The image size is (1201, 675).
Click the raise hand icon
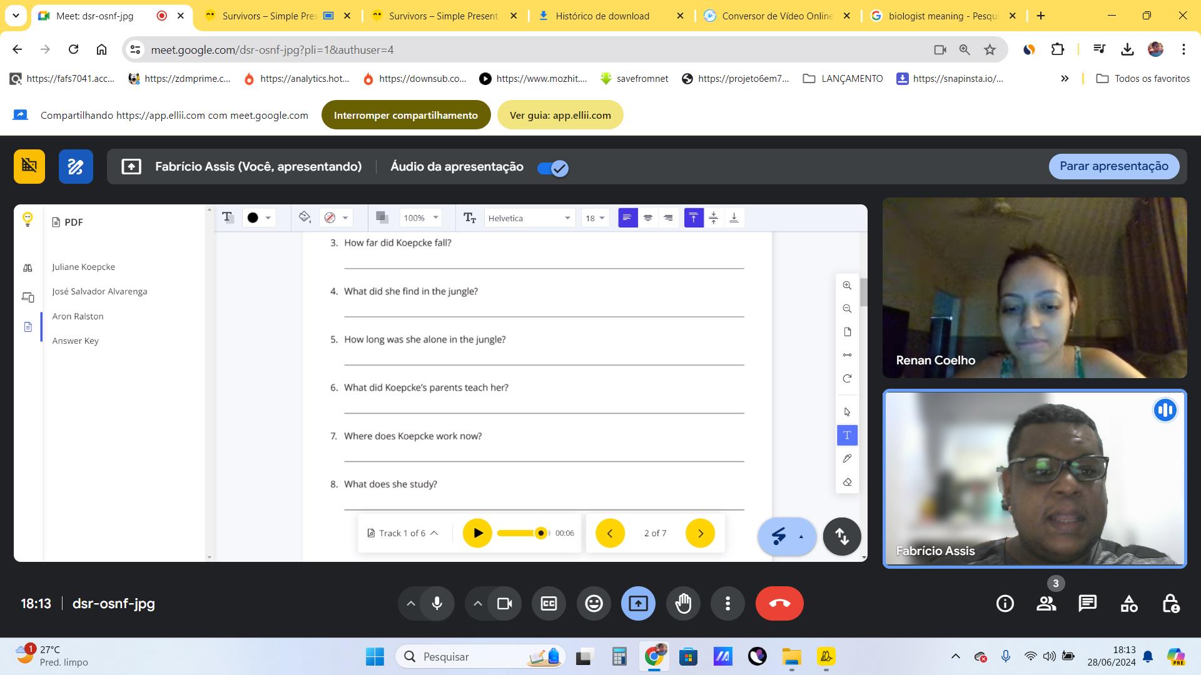683,604
